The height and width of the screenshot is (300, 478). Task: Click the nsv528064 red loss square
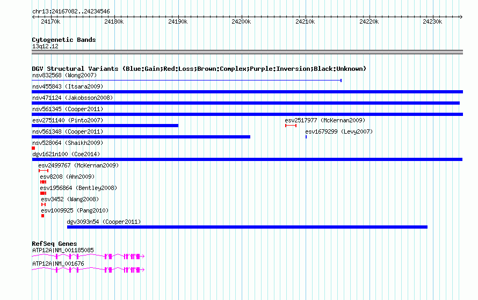tap(33, 148)
